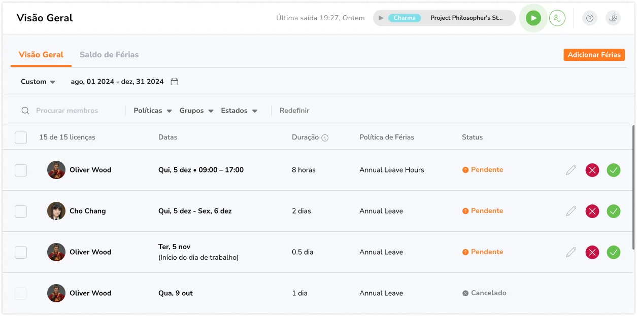Image resolution: width=637 pixels, height=316 pixels.
Task: Start the timer with green play button
Action: pos(533,18)
